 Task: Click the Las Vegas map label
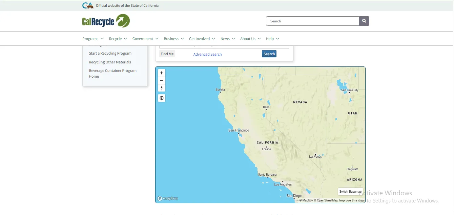pyautogui.click(x=315, y=157)
